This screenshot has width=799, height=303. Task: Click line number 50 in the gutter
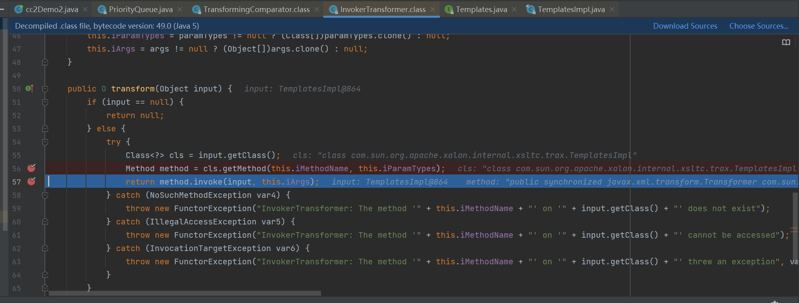click(17, 89)
